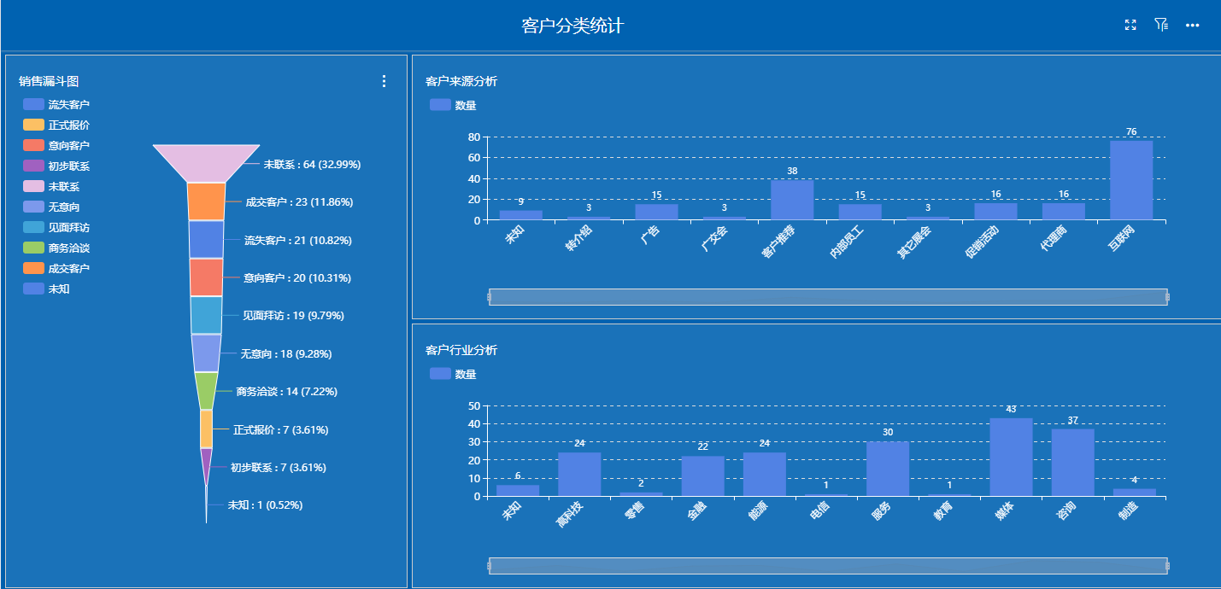1221x589 pixels.
Task: Hide 初步联系 series via legend
Action: pyautogui.click(x=56, y=166)
